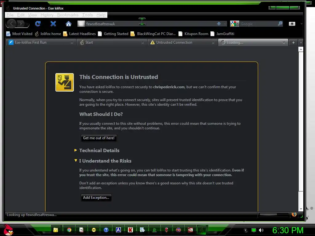The image size is (315, 236).
Task: Open the back/forward history dropdown arrow
Action: (x=27, y=24)
